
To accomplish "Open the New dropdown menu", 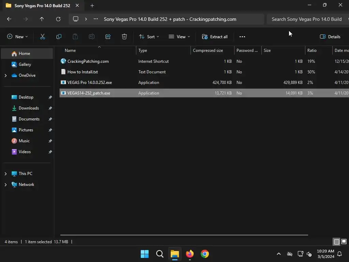I will (x=17, y=37).
